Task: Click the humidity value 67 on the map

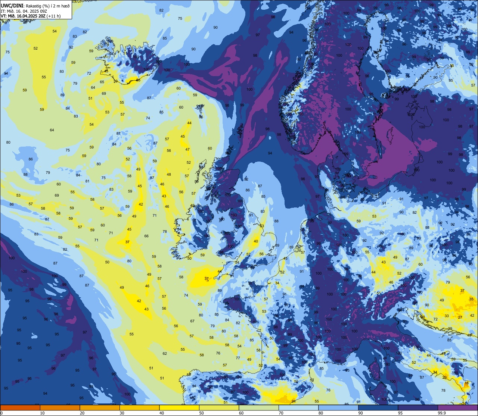Action: click(192, 321)
